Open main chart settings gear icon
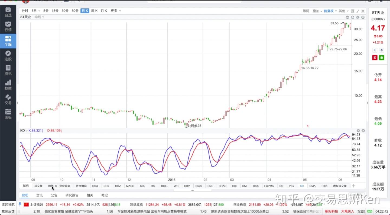The height and width of the screenshot is (215, 390). (x=358, y=17)
